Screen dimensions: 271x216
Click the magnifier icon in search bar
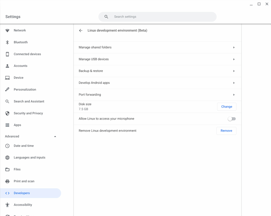point(106,17)
